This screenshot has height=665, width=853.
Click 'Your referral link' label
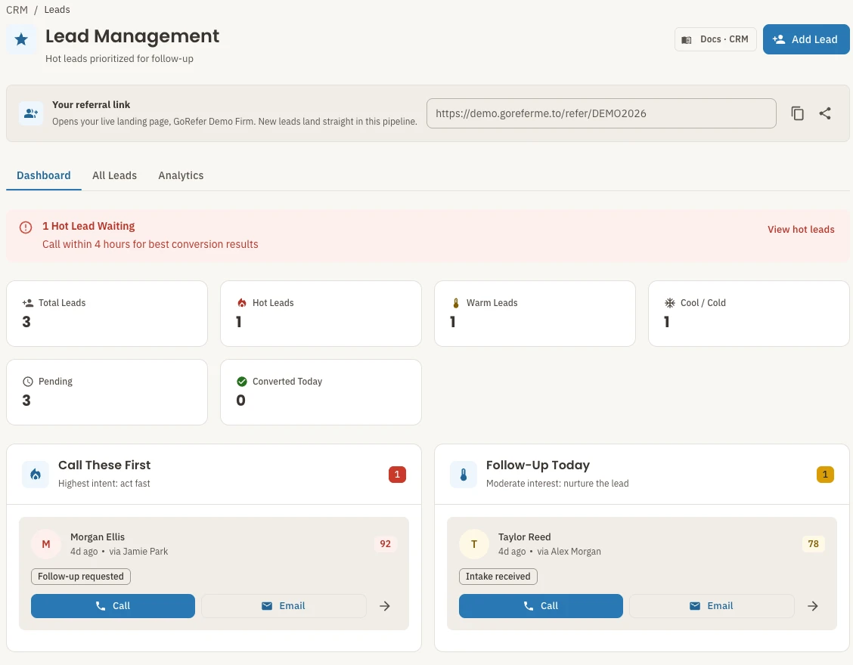click(91, 104)
